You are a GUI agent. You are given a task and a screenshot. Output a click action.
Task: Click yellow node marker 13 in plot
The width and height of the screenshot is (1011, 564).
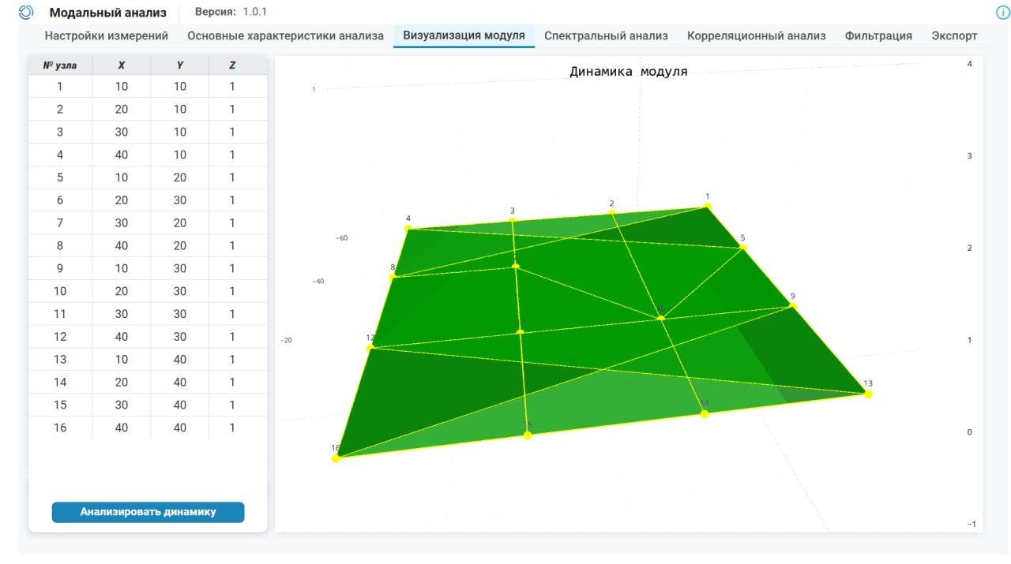point(868,394)
